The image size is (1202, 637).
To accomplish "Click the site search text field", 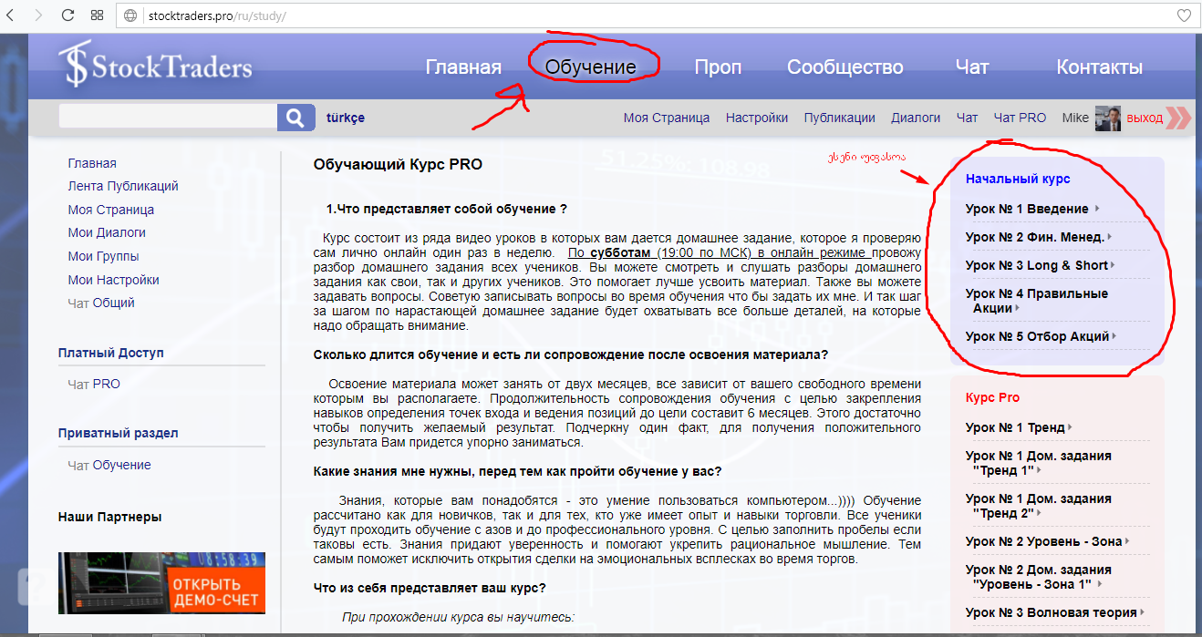I will coord(168,118).
